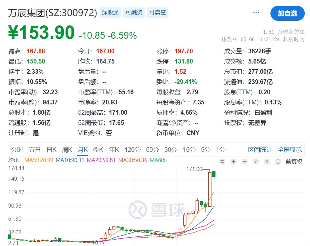Switch to the 分时 intraday tab
Image resolution: width=310 pixels, height=246 pixels.
pos(17,149)
